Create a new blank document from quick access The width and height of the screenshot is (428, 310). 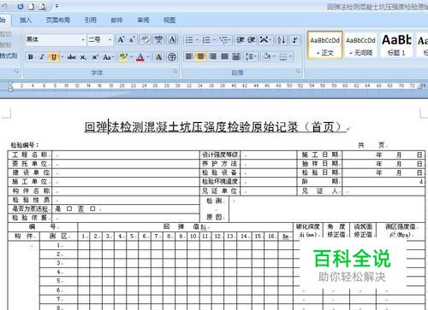coord(31,6)
